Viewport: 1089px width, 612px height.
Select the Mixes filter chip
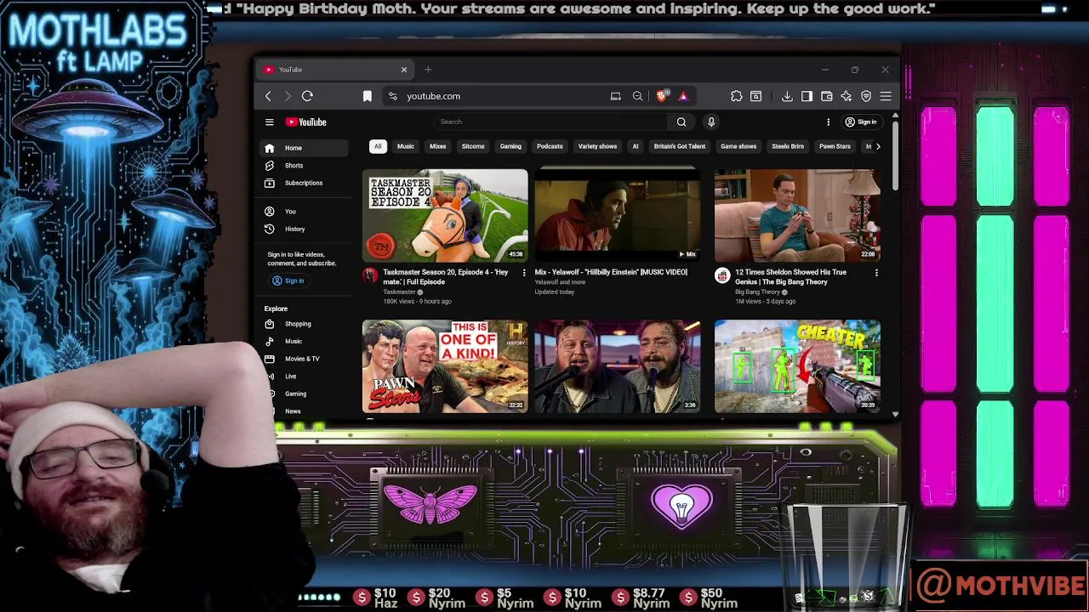pos(438,146)
